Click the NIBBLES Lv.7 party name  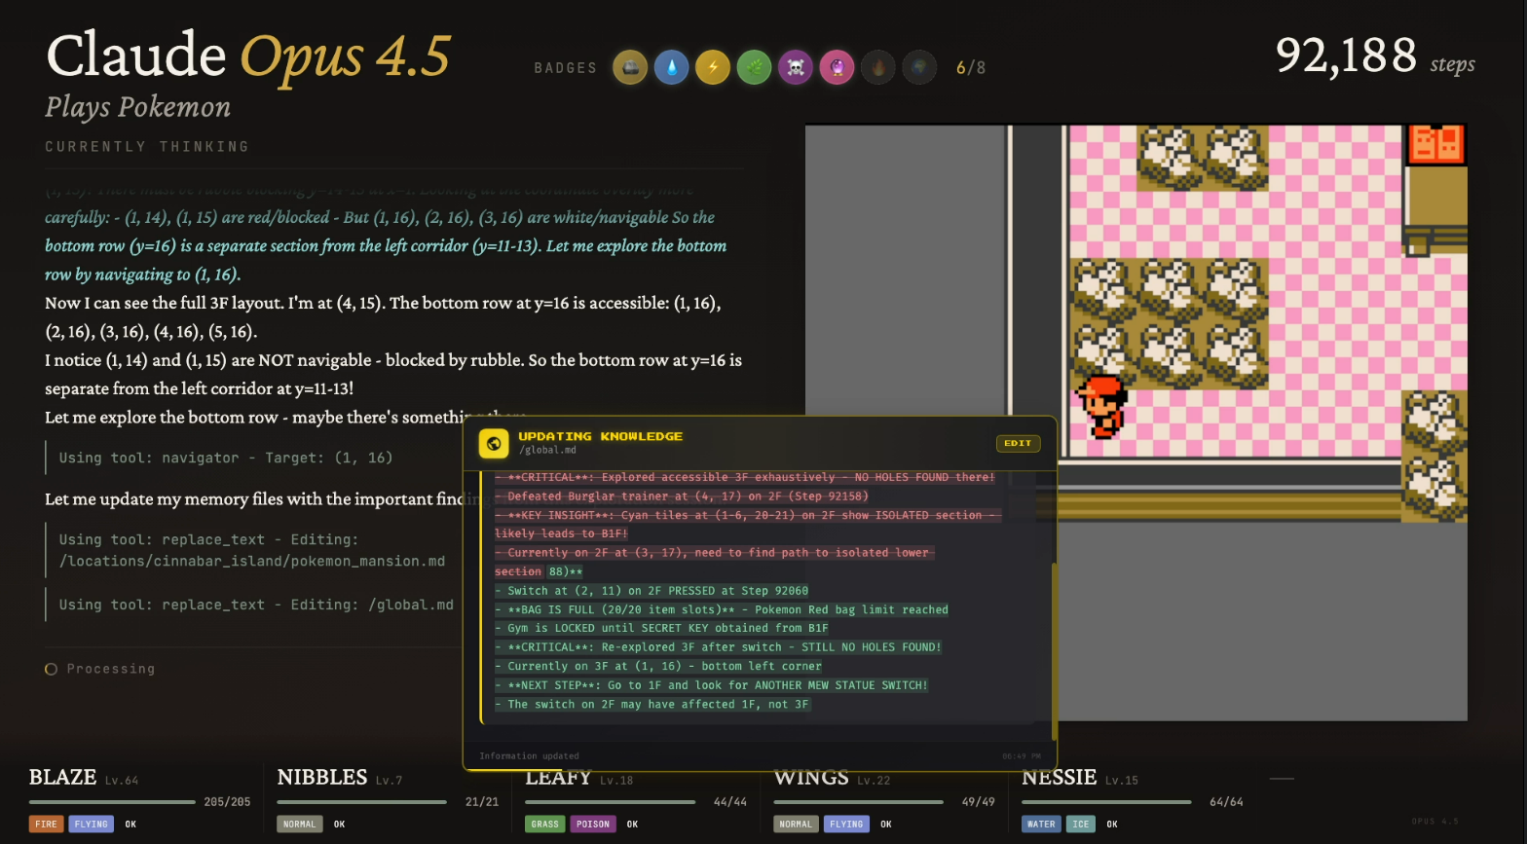pyautogui.click(x=340, y=778)
